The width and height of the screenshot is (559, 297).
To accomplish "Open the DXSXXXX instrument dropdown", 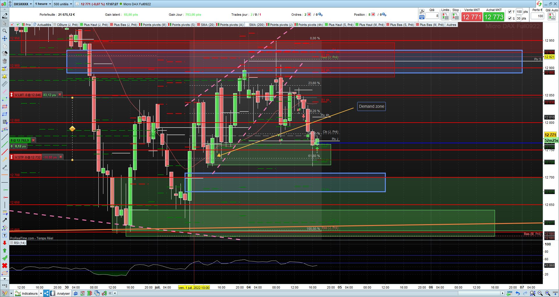I will (23, 4).
